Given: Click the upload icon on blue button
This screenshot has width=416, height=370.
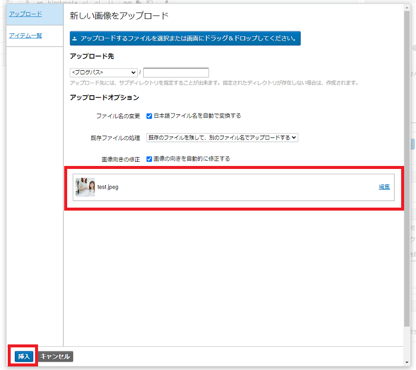Looking at the screenshot, I should 75,39.
